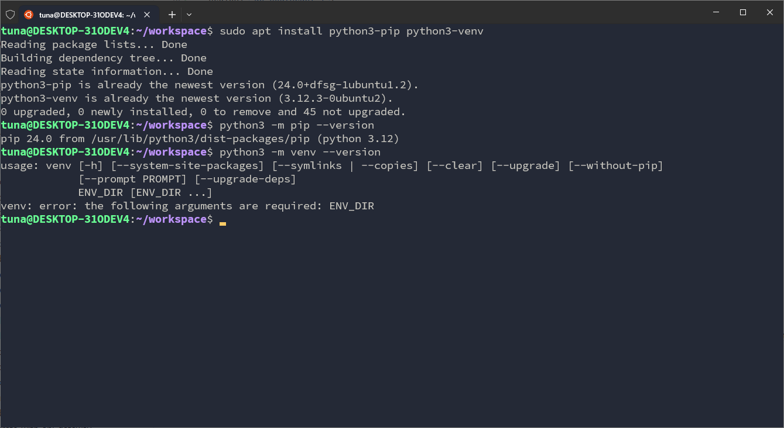Screen dimensions: 784x428
Task: Click the --system-site-packages option text
Action: [187, 165]
